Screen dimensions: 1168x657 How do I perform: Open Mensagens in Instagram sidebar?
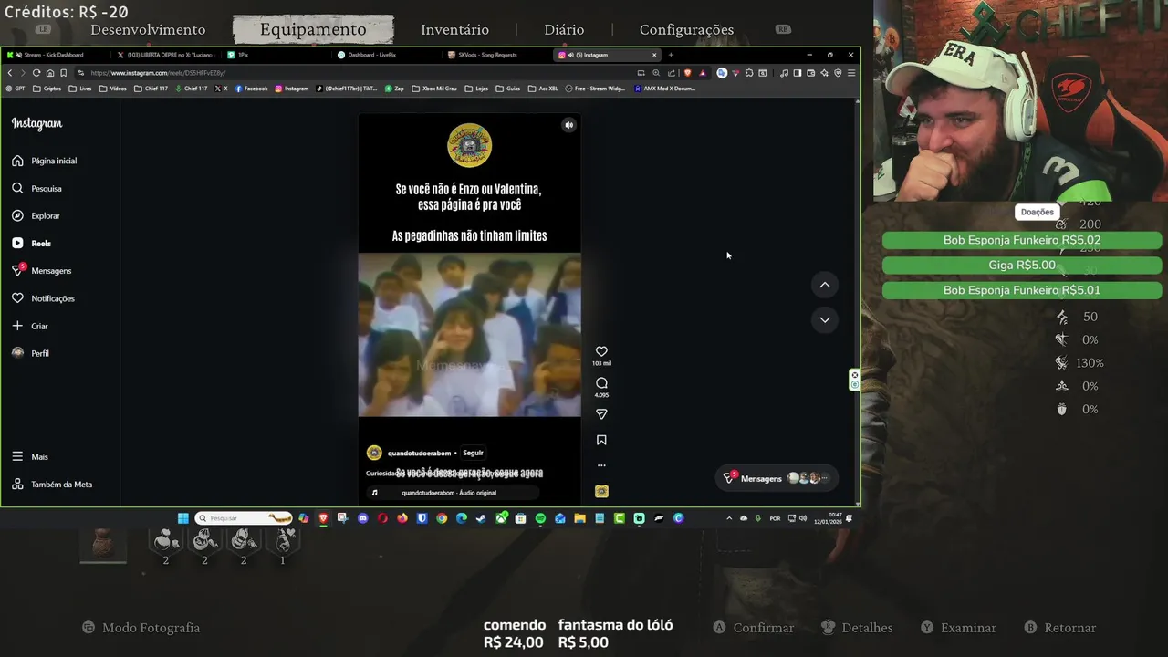pyautogui.click(x=41, y=271)
